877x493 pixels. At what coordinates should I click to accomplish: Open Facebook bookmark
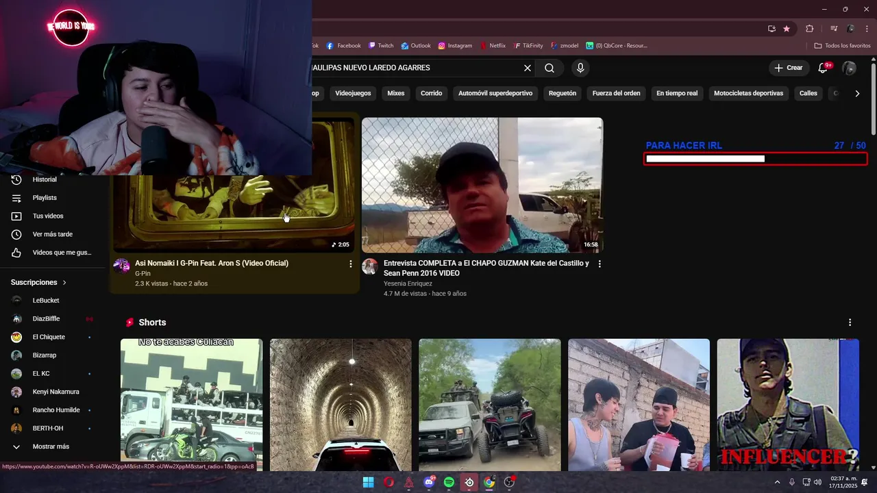(x=343, y=46)
